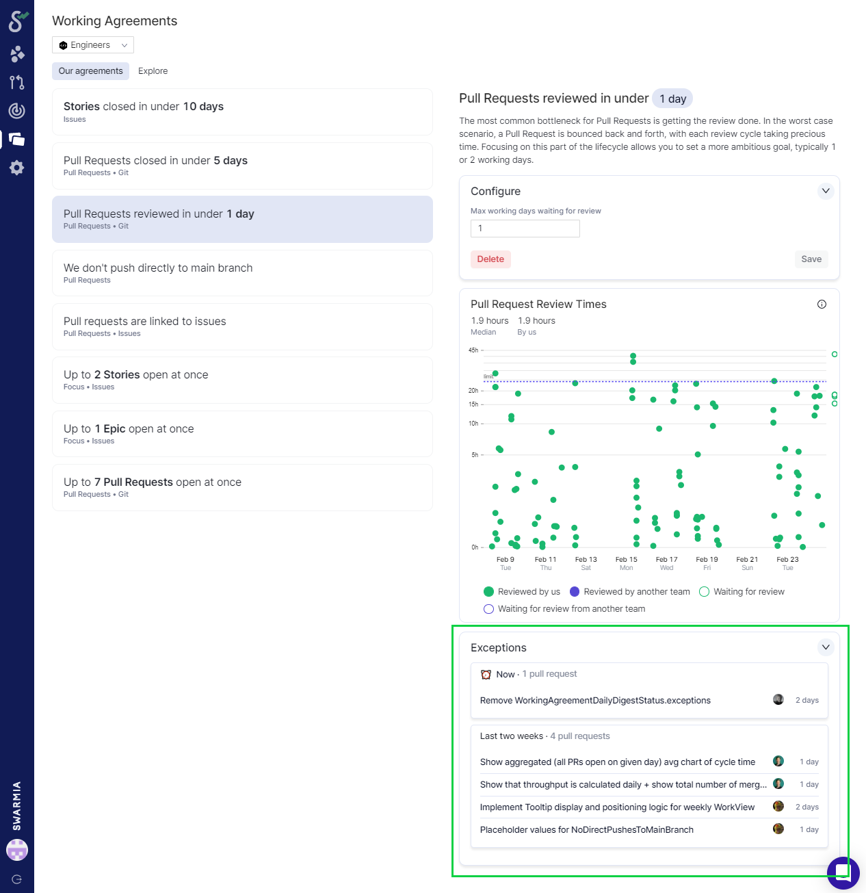The height and width of the screenshot is (893, 866).
Task: Toggle 'Reviewed by us' legend series
Action: (522, 592)
